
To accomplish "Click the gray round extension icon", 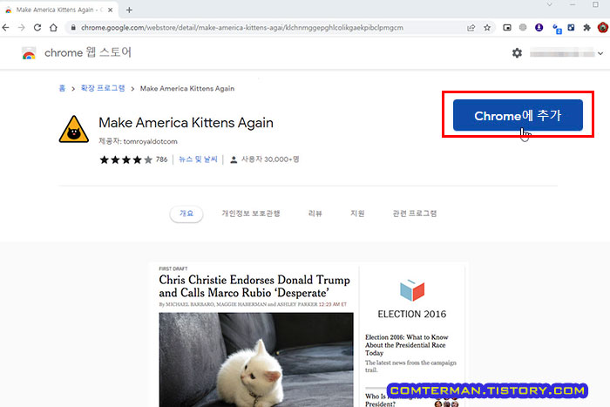I will (523, 27).
